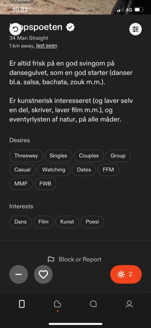Tap the battery indicator in status bar
The image size is (151, 328).
pos(139,10)
